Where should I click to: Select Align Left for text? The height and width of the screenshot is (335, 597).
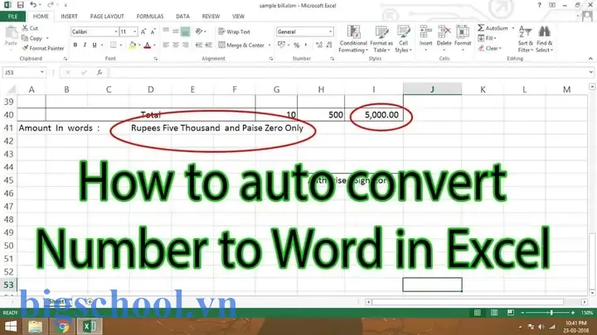coord(166,45)
